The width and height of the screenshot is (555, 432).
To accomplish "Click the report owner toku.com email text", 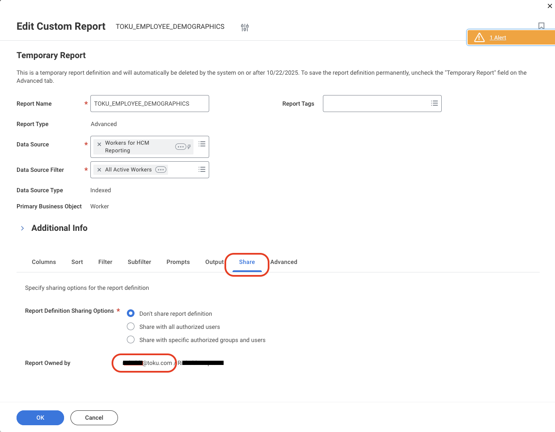I will pyautogui.click(x=148, y=363).
